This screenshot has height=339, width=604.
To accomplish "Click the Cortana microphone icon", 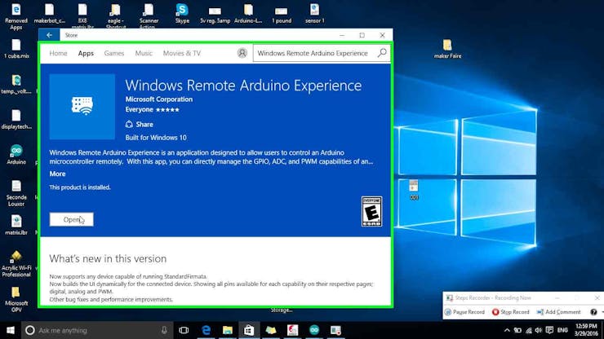I will click(164, 330).
